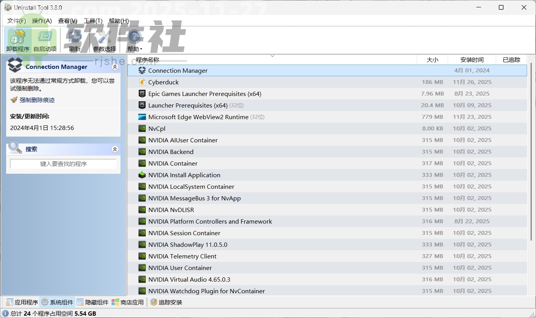Collapse the 搜索 panel with its chevron
Viewport: 536px width, 318px height.
click(115, 149)
